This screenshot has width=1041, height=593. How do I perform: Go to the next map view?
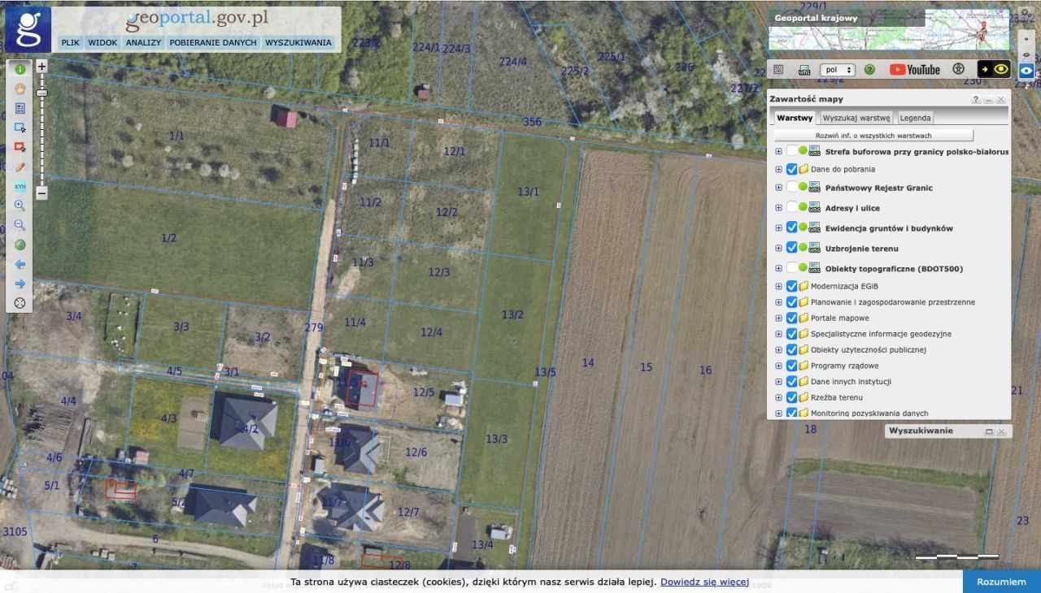[x=20, y=284]
